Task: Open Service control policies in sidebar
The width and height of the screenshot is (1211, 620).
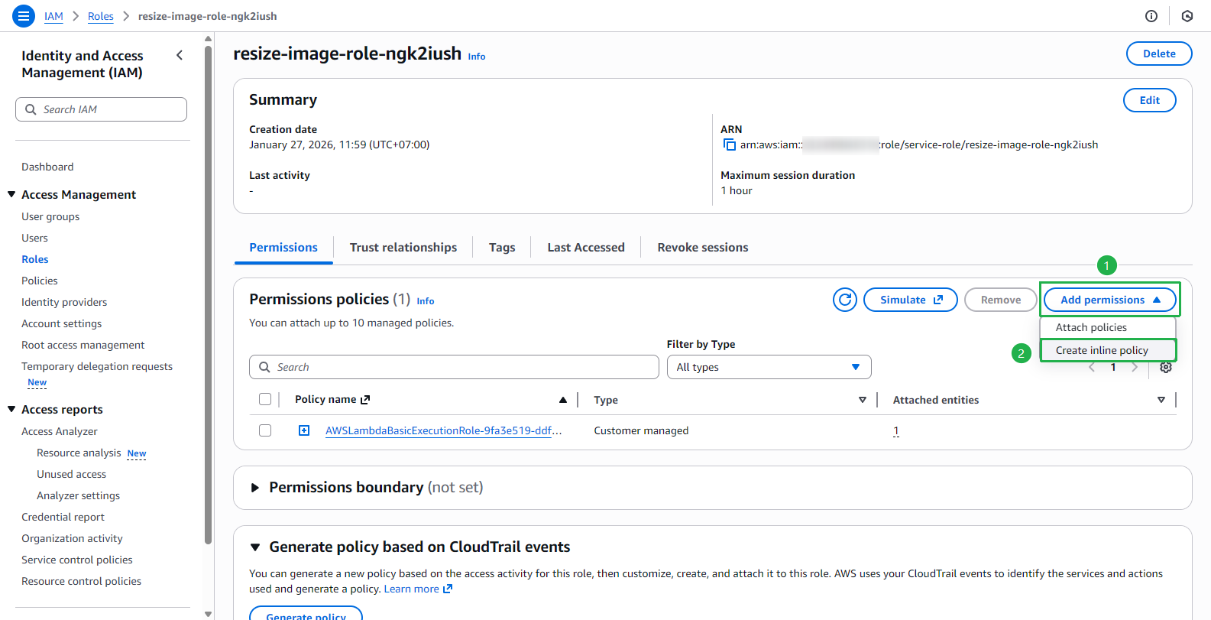Action: click(77, 560)
